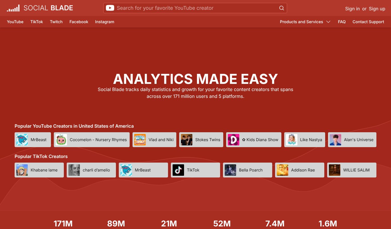This screenshot has height=229, width=391.
Task: Click the 7.4M statistic
Action: (x=275, y=224)
